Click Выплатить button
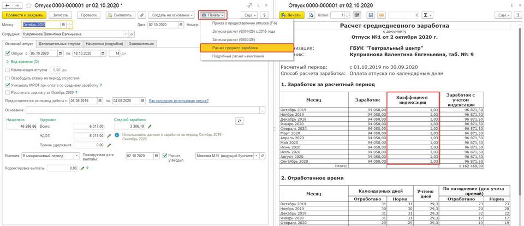 121,15
